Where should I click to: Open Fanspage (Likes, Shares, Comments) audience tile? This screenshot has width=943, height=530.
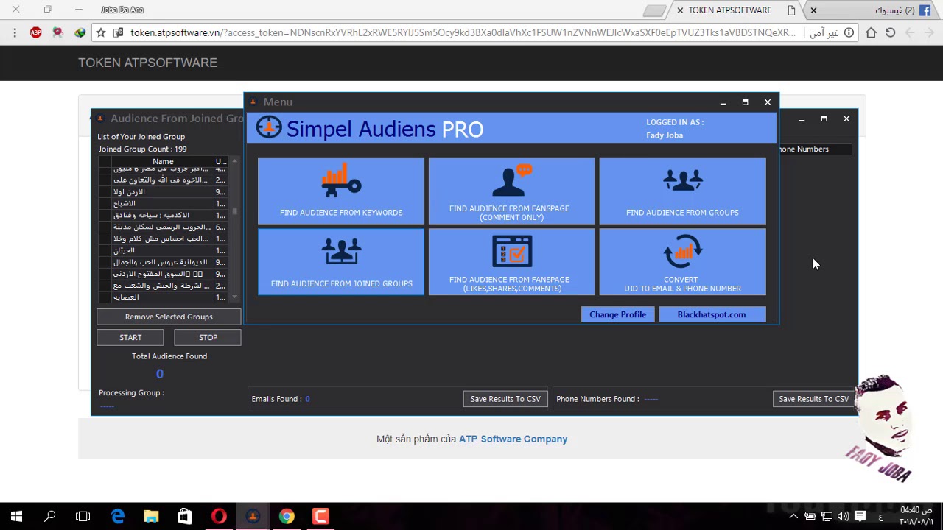(511, 261)
